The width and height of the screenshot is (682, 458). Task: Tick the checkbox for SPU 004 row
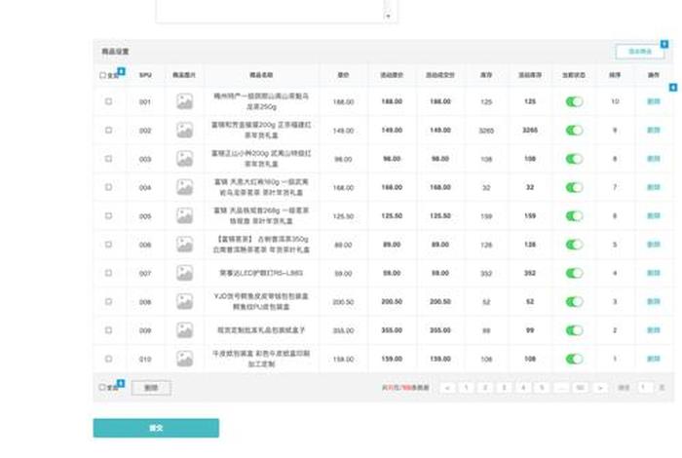pos(109,187)
